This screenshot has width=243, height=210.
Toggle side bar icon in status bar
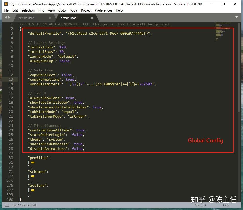point(7,205)
